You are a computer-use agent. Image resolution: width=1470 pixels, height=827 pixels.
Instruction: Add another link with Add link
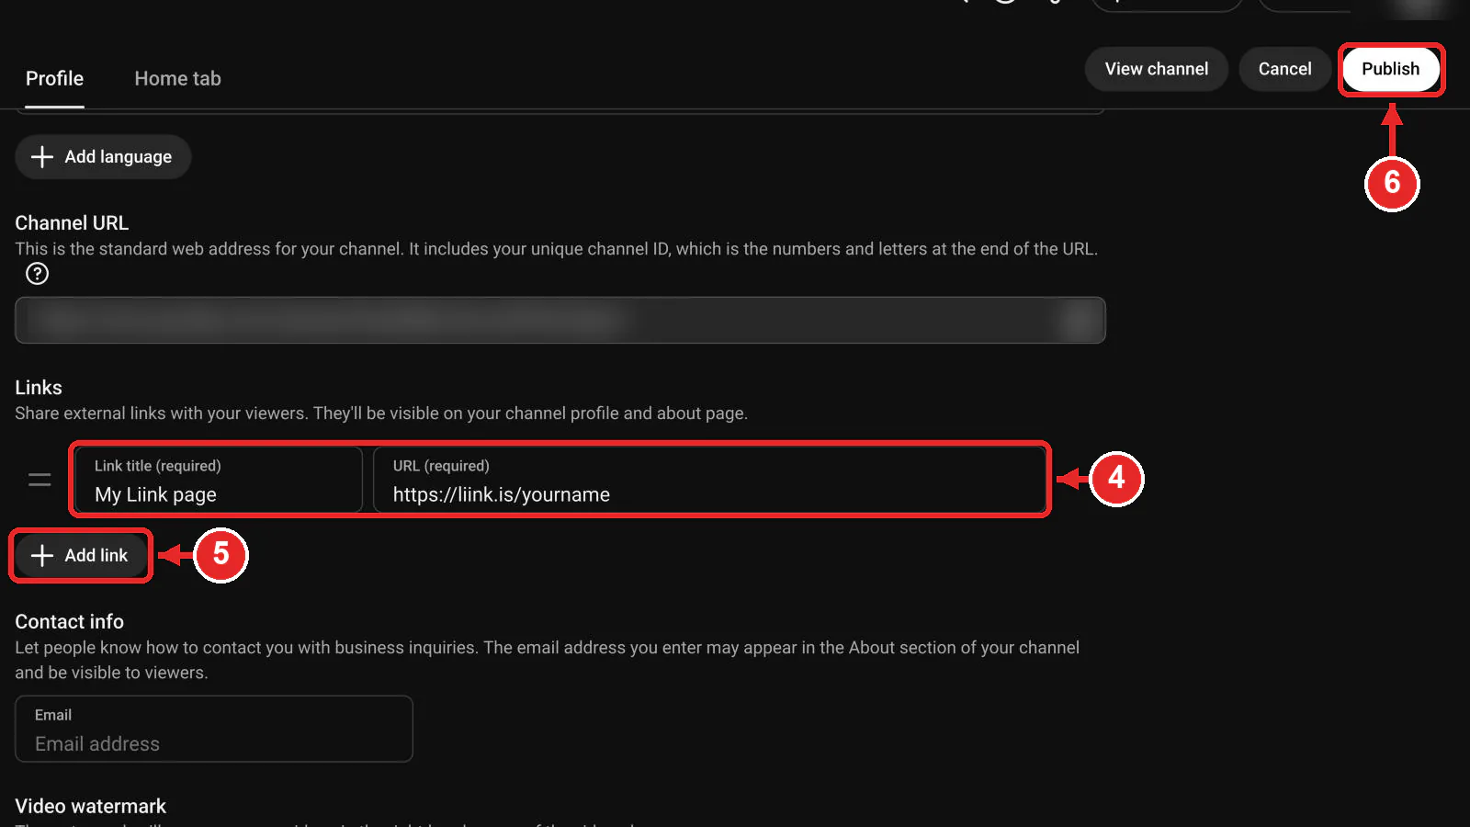pyautogui.click(x=81, y=555)
